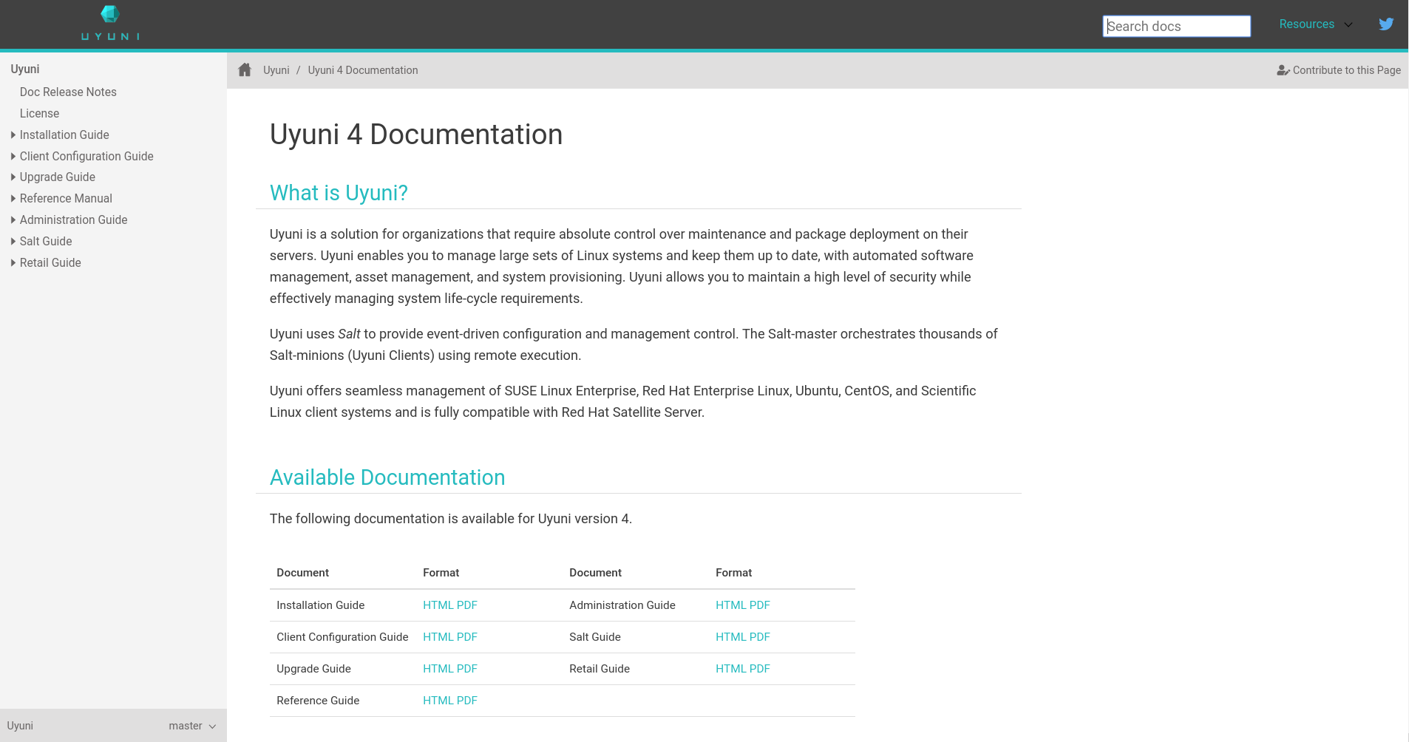Select Reference Manual in sidebar

tap(66, 198)
